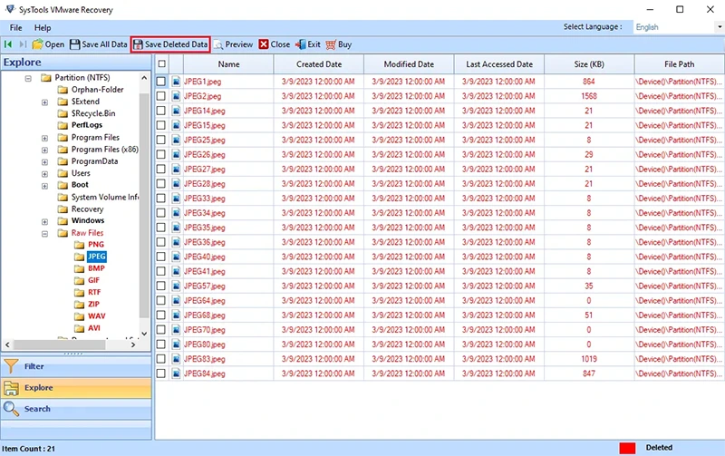Switch to the Explore pane

pyautogui.click(x=76, y=388)
